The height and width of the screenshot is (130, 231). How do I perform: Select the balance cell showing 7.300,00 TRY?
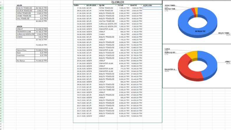coord(136,27)
